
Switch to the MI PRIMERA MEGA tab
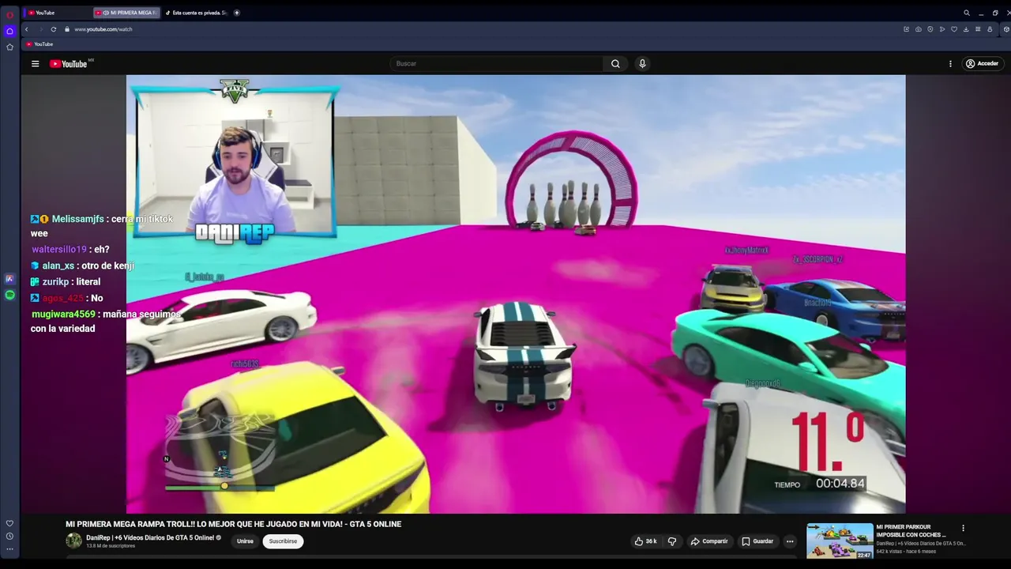[126, 13]
